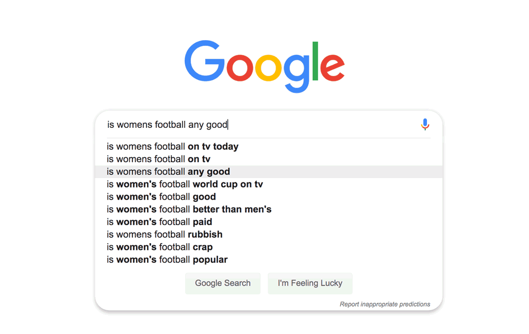Screen dimensions: 529x334
Task: Click the blue capital G in logo
Action: coord(204,61)
